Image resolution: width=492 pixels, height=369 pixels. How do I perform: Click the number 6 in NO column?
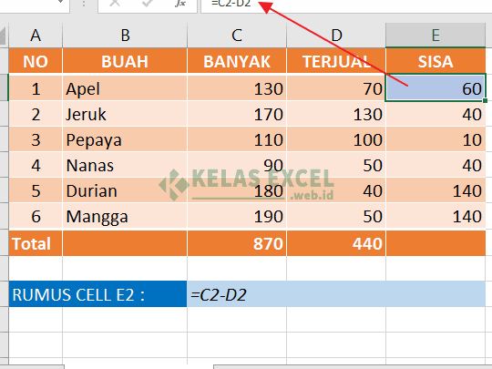click(36, 216)
